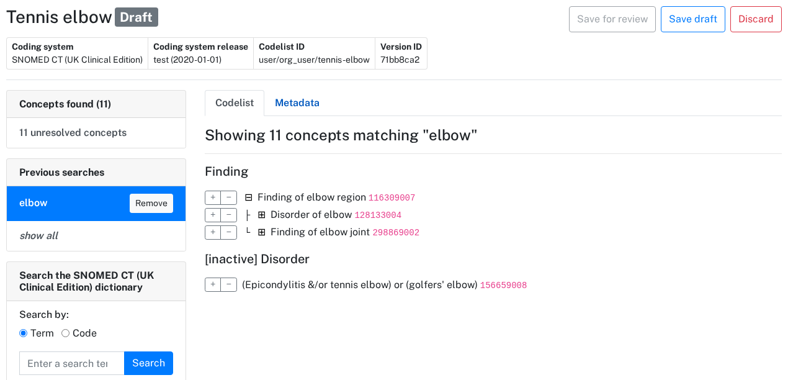The height and width of the screenshot is (380, 788).
Task: Exclude the inactive Epicondylitis tennis elbow concept
Action: pyautogui.click(x=229, y=285)
